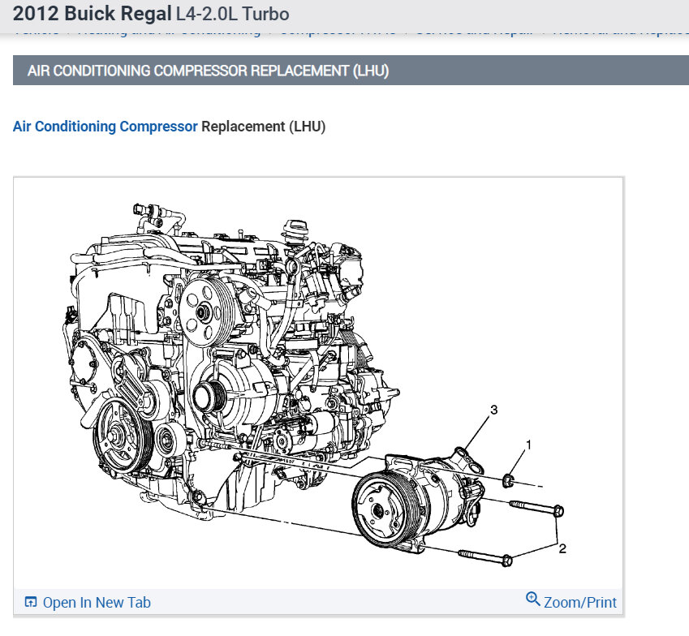Click the Open In New Tab link

coord(97,602)
